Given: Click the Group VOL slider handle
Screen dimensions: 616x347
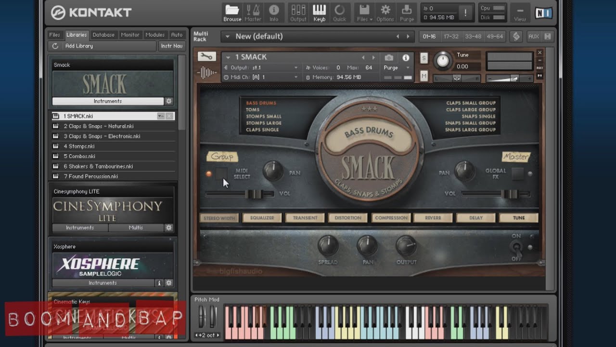Looking at the screenshot, I should 253,194.
